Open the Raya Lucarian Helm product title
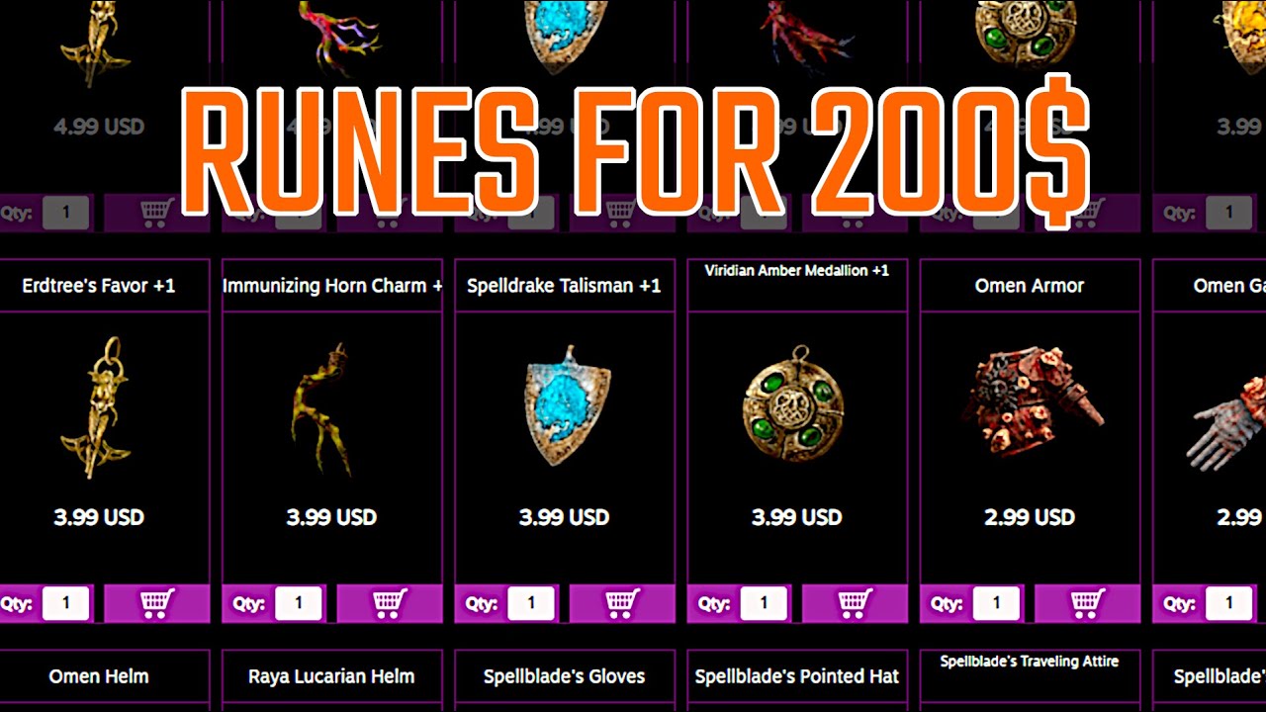 click(x=331, y=676)
